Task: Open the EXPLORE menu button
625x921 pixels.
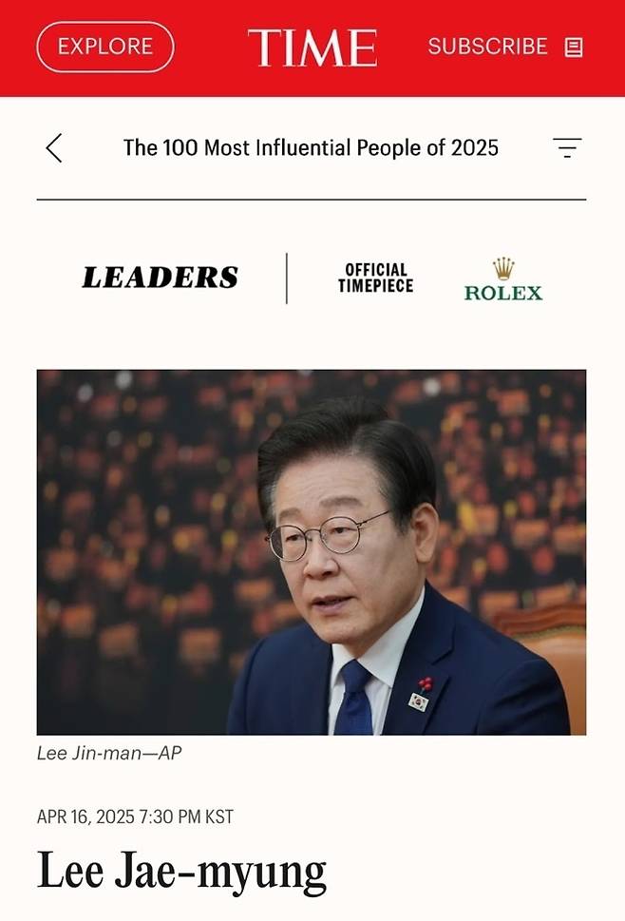Action: click(x=105, y=47)
